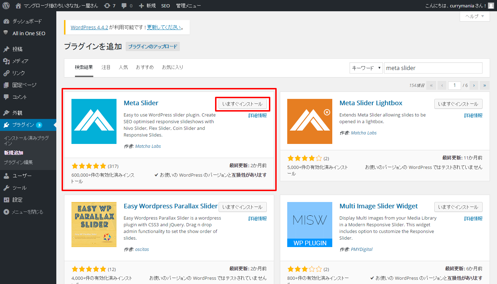Install Multi Image Slider Widget plugin
Image resolution: width=497 pixels, height=284 pixels.
coord(458,207)
